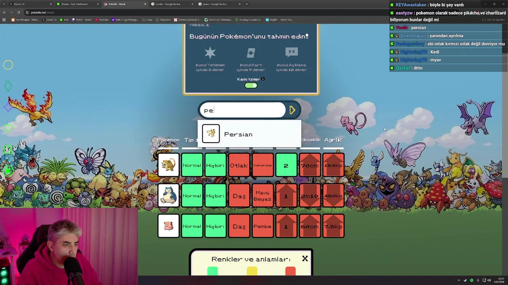508x285 pixels.
Task: Click the Mavi, Beyaz color cell
Action: pyautogui.click(x=262, y=196)
